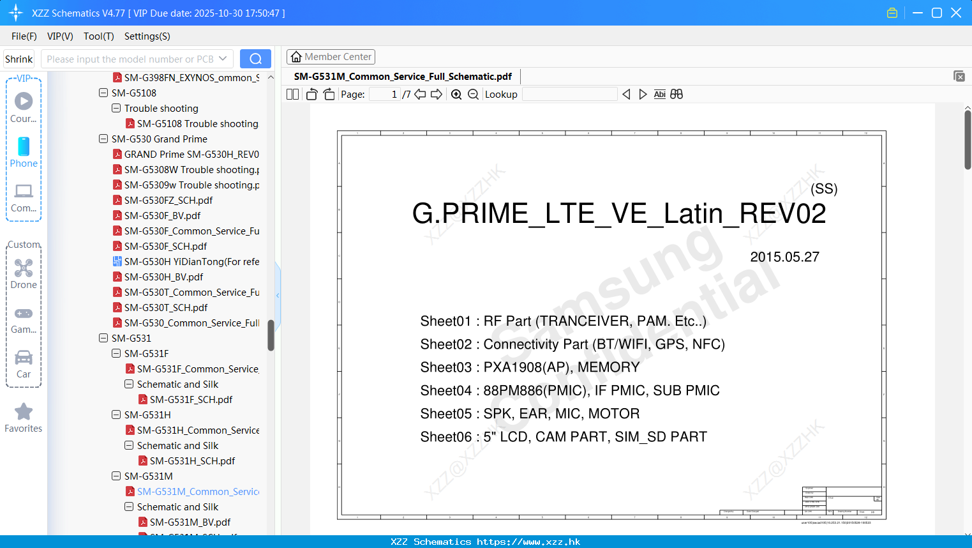Collapse the SM-G531H node
The image size is (972, 548).
(116, 415)
